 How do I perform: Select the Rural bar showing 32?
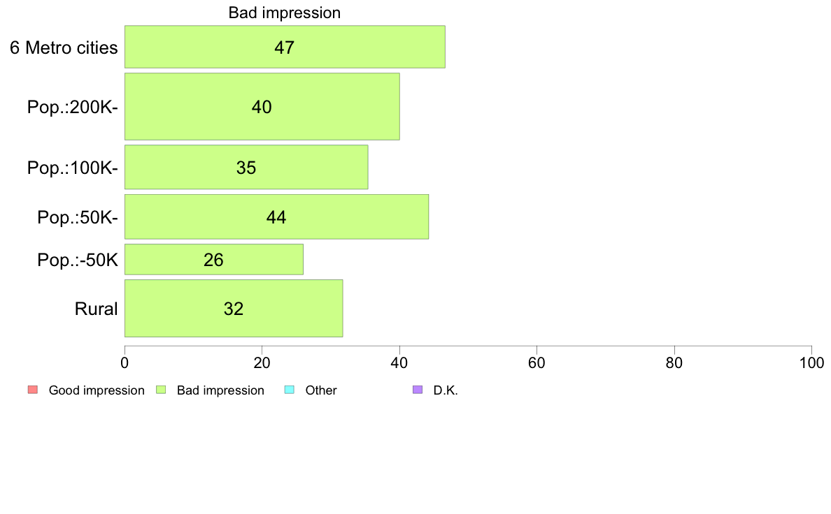[234, 308]
